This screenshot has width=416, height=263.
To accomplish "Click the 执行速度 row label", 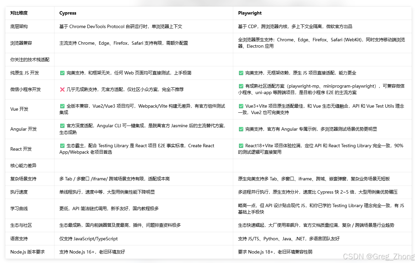I will point(19,192).
